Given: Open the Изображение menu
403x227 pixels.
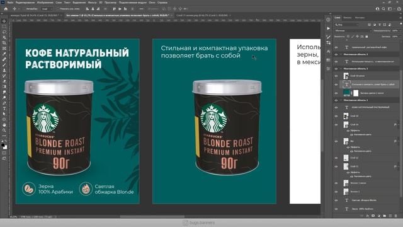Looking at the screenshot, I should coord(45,3).
